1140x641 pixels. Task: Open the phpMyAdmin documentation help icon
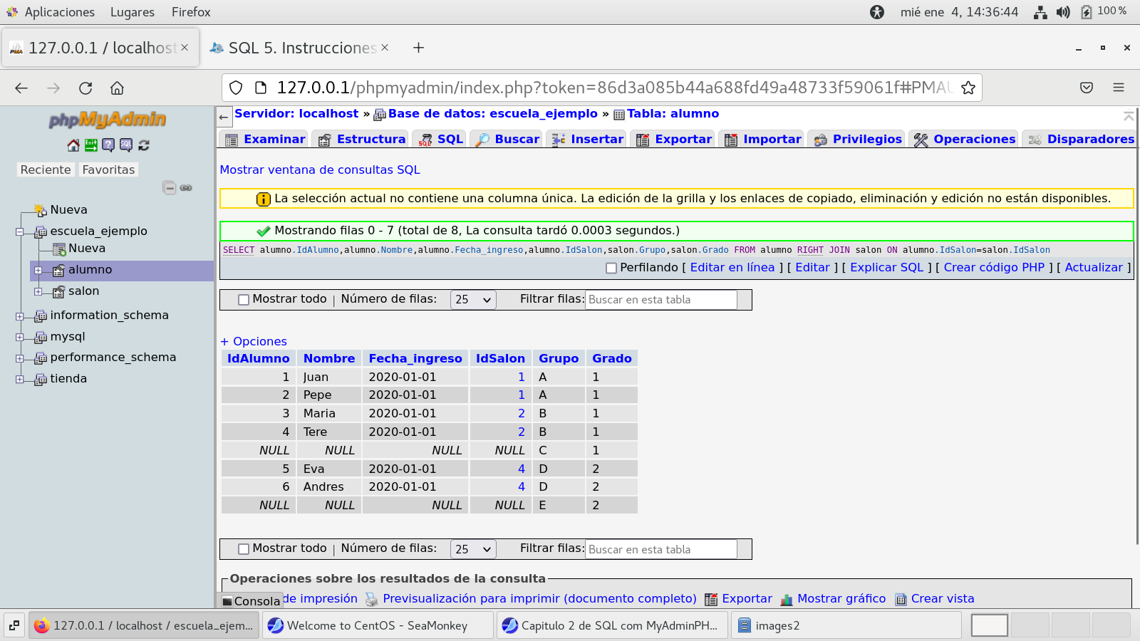tap(108, 145)
